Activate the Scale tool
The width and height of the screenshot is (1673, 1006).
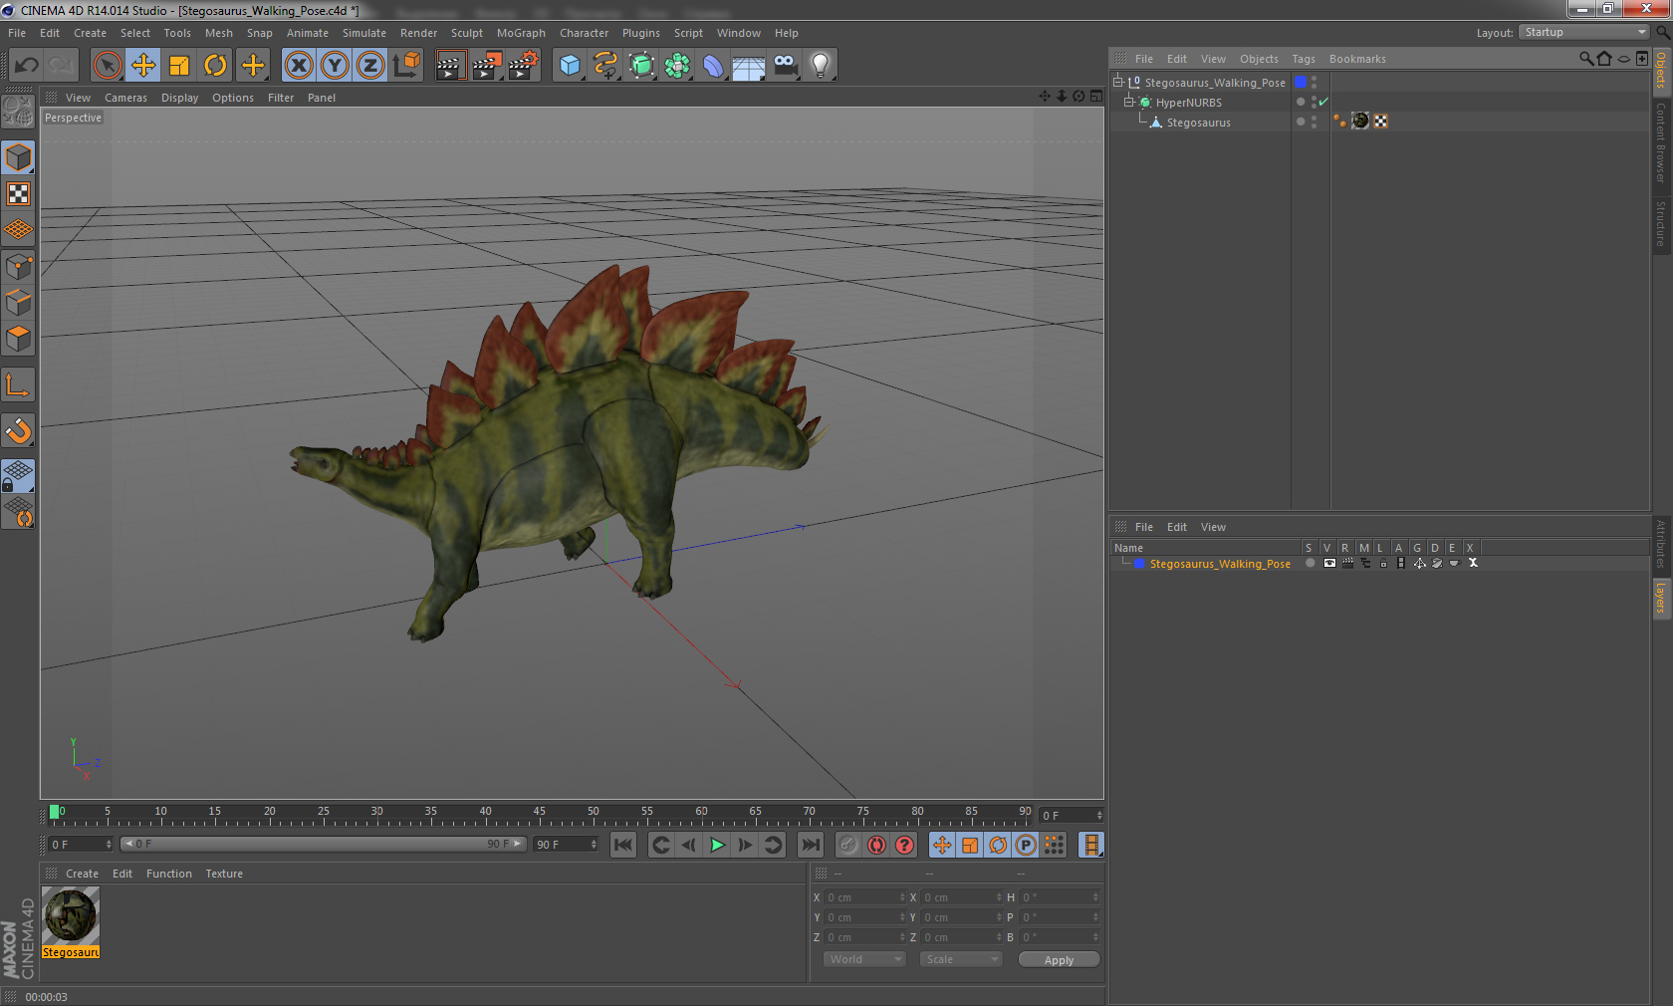click(179, 66)
